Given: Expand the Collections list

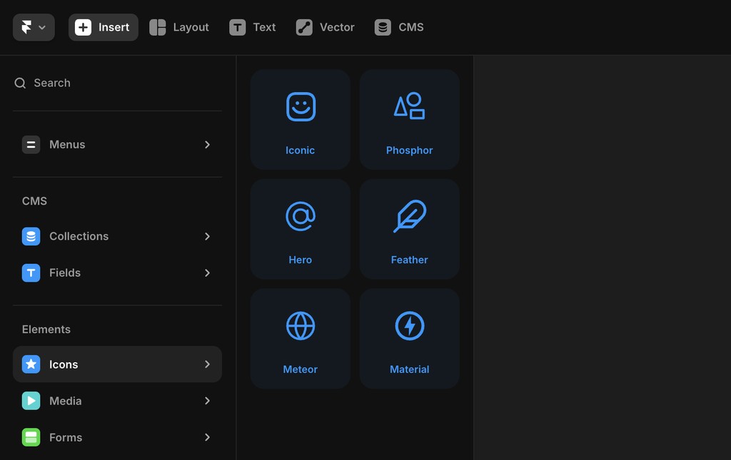Looking at the screenshot, I should point(207,236).
